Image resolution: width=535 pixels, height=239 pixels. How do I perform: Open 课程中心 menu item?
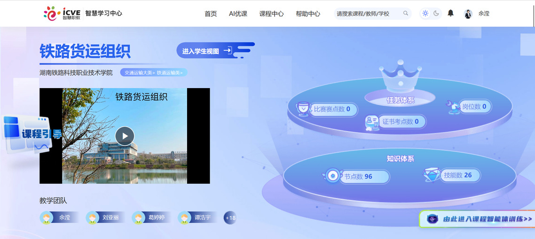click(271, 14)
